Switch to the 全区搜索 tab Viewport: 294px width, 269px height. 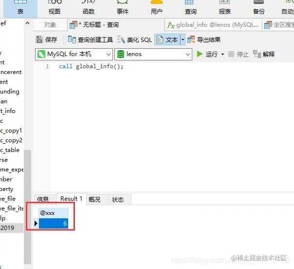tap(278, 24)
